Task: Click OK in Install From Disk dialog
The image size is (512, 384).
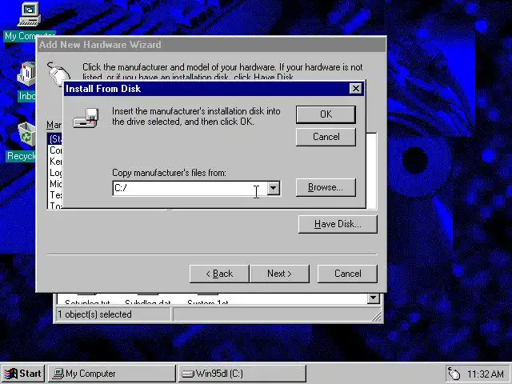Action: 326,114
